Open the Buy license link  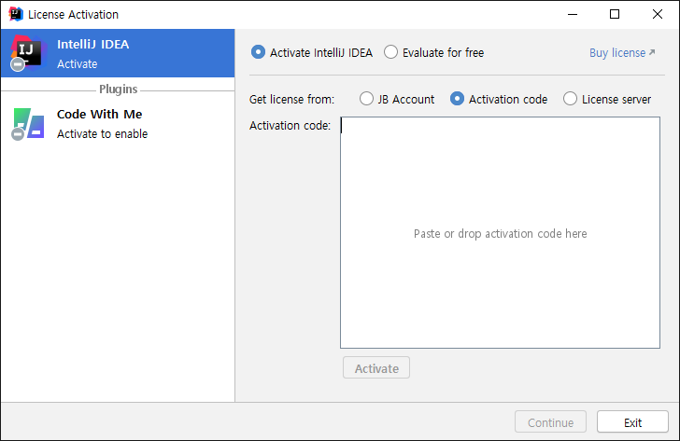coord(622,53)
